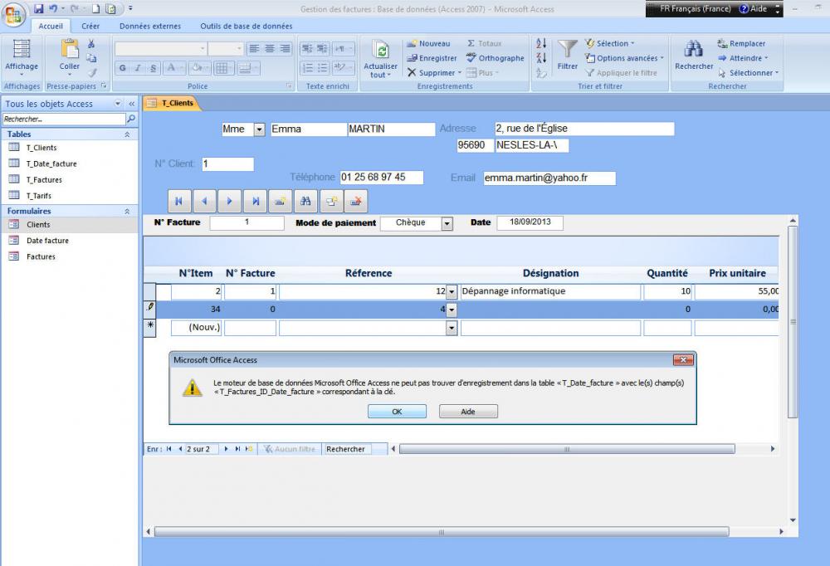Open T_Factures table in navigation
The width and height of the screenshot is (830, 566).
click(x=44, y=179)
